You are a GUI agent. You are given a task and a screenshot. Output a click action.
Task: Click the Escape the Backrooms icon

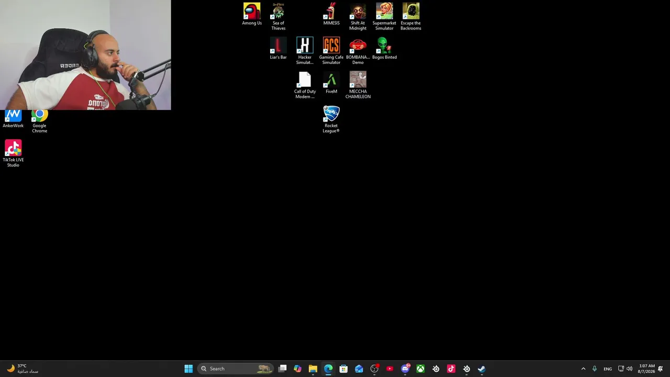pos(411,17)
